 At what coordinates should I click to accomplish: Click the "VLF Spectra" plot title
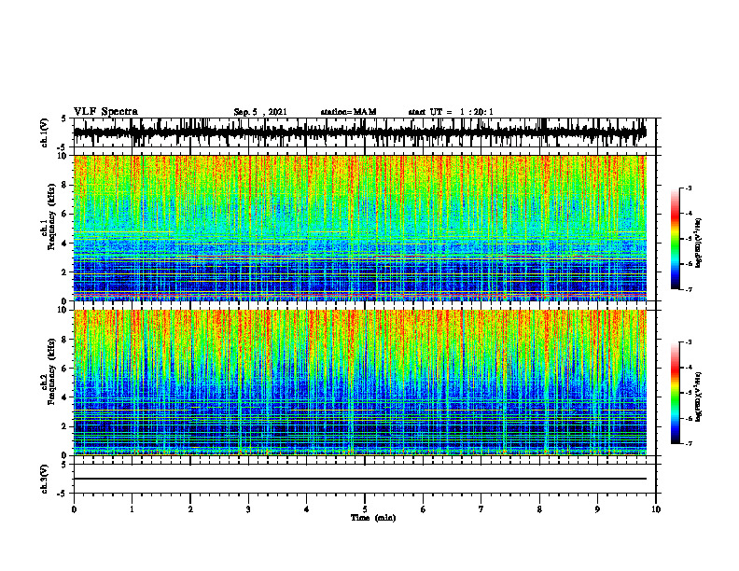point(105,112)
